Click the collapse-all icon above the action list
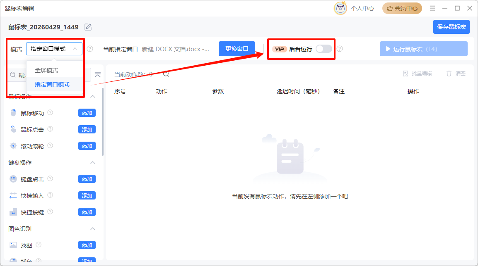478x266 pixels. pyautogui.click(x=98, y=75)
